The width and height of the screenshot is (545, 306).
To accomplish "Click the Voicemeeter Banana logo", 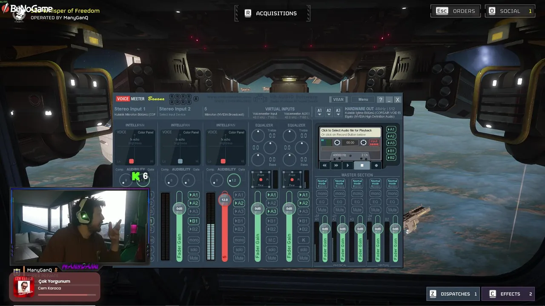I will pyautogui.click(x=141, y=99).
